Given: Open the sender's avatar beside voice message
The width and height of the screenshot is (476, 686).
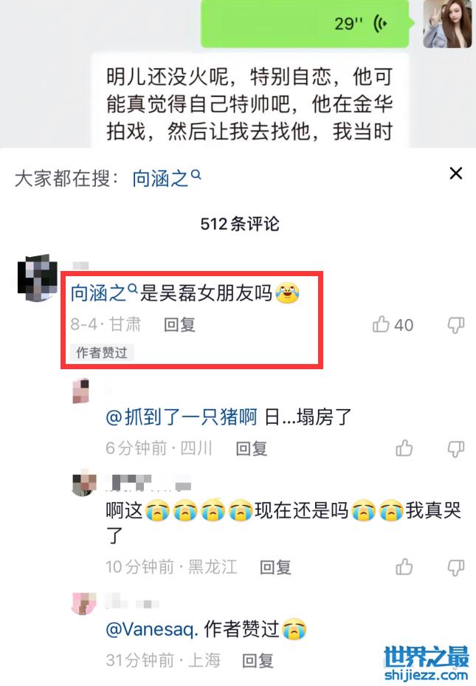Looking at the screenshot, I should tap(447, 23).
